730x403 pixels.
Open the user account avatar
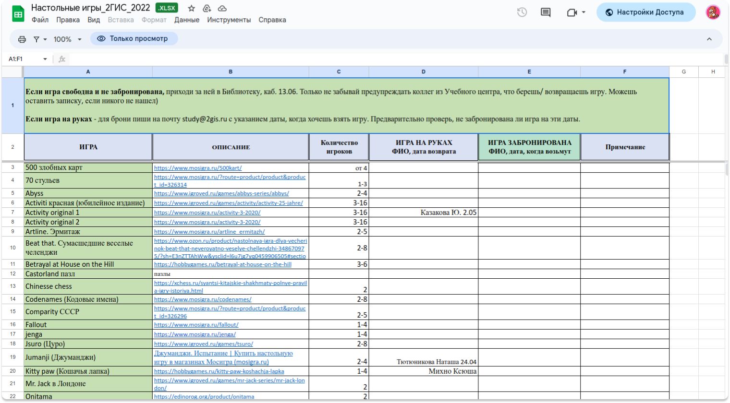713,12
